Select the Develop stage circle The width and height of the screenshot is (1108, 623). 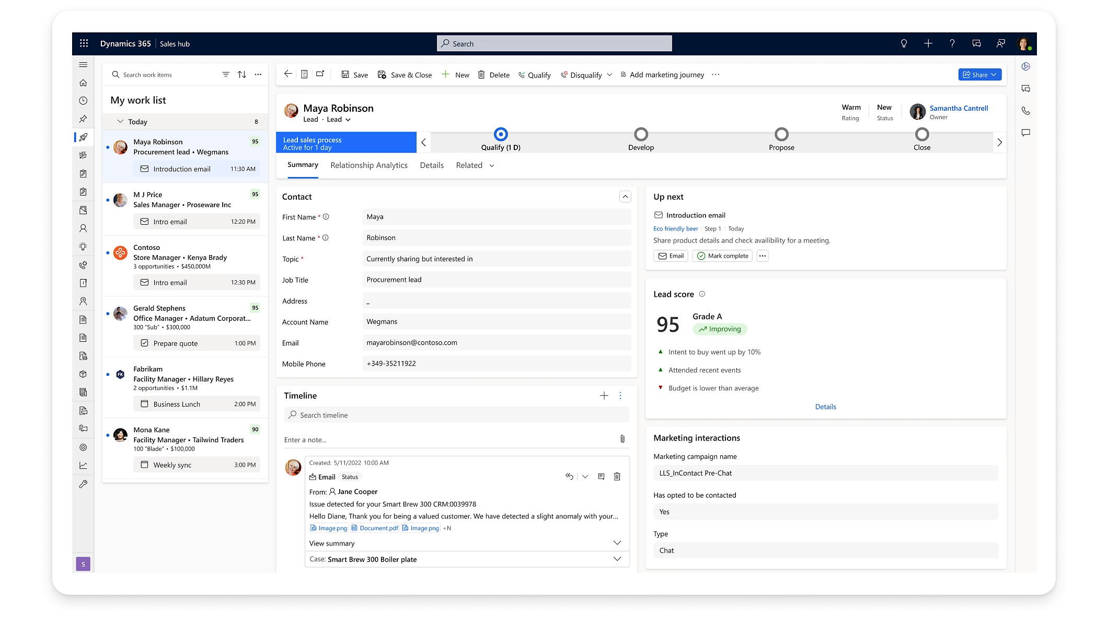click(641, 134)
